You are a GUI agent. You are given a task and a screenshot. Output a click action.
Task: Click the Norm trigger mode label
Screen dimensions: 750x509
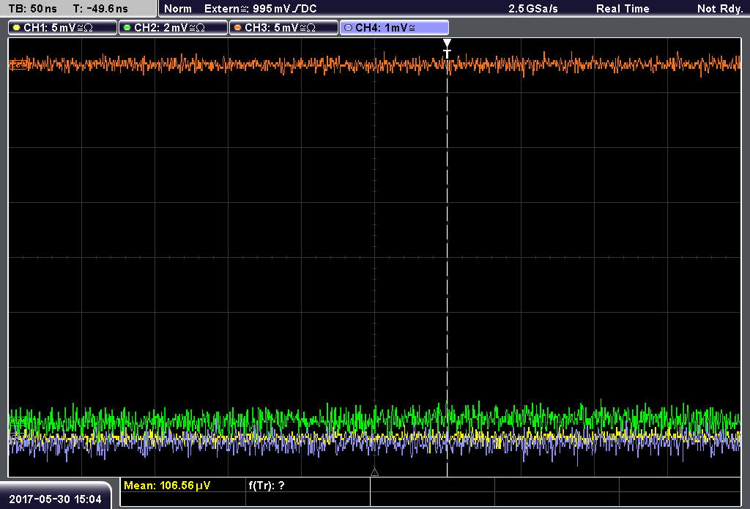(x=178, y=9)
